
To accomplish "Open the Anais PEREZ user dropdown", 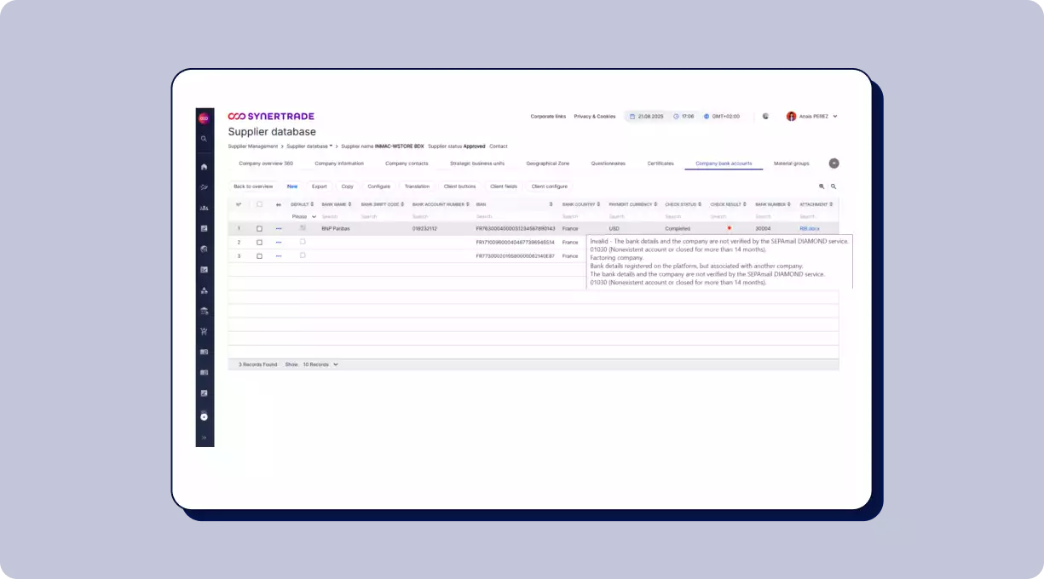I will 812,116.
